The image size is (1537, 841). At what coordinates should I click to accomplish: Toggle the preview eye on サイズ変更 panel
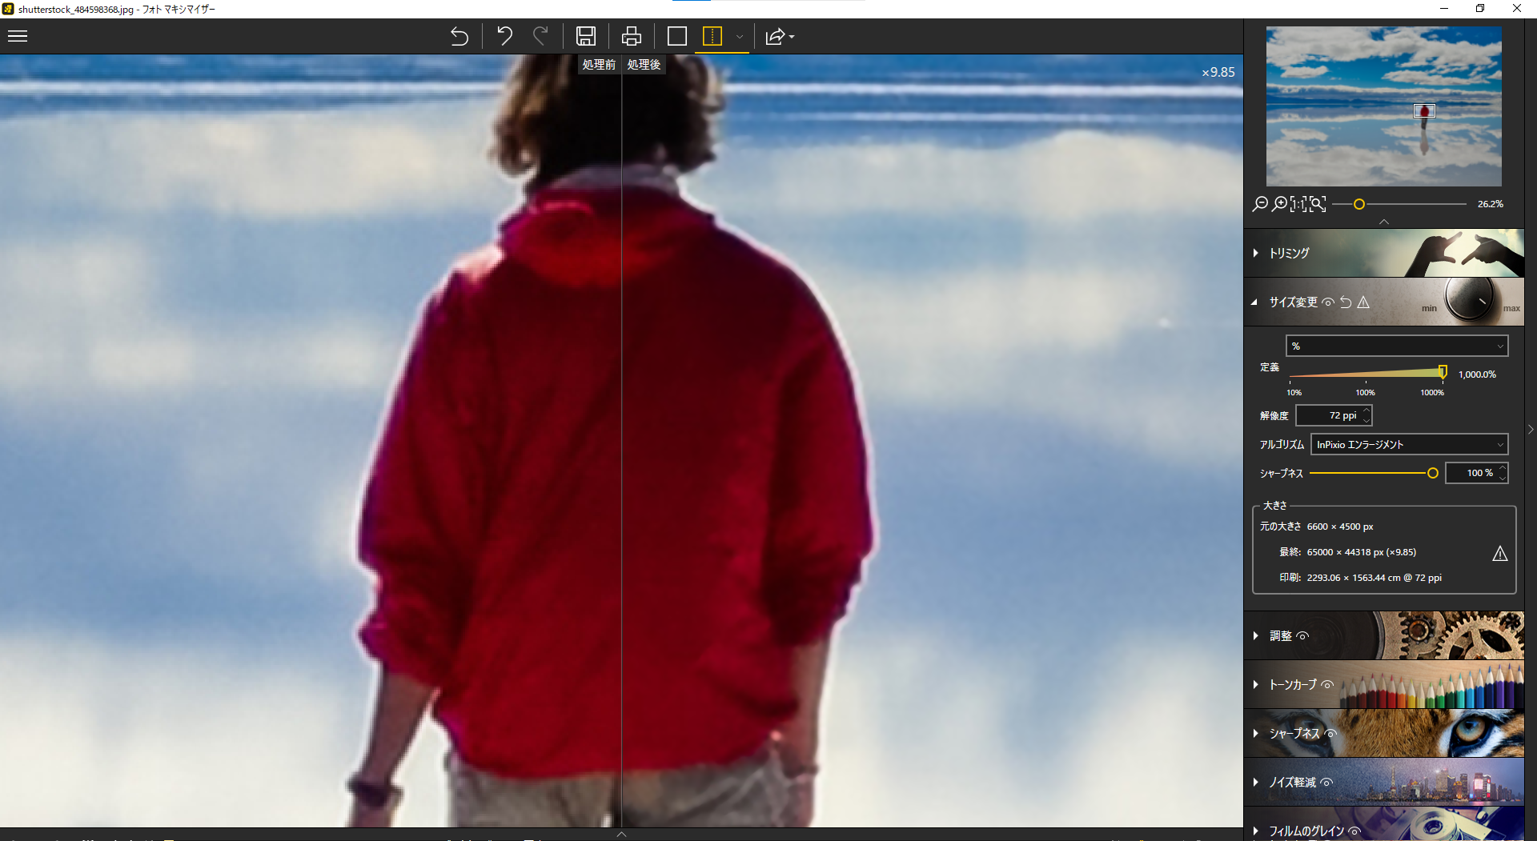click(1328, 302)
